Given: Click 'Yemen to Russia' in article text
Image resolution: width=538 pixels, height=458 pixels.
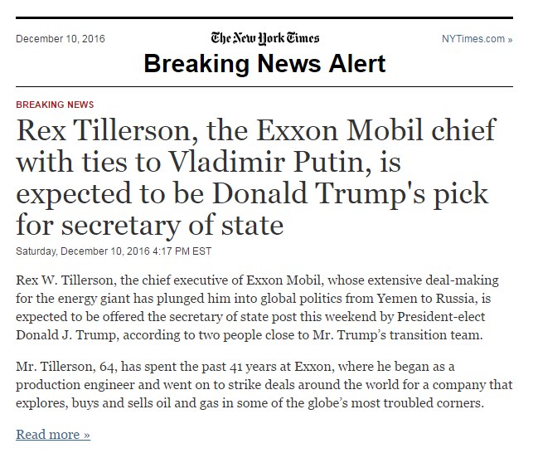Looking at the screenshot, I should point(427,299).
